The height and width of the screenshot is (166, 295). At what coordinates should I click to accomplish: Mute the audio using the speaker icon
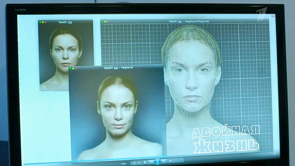point(170,161)
